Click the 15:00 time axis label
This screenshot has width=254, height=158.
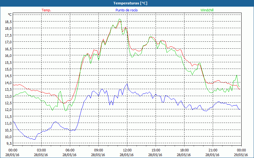tap(156, 150)
